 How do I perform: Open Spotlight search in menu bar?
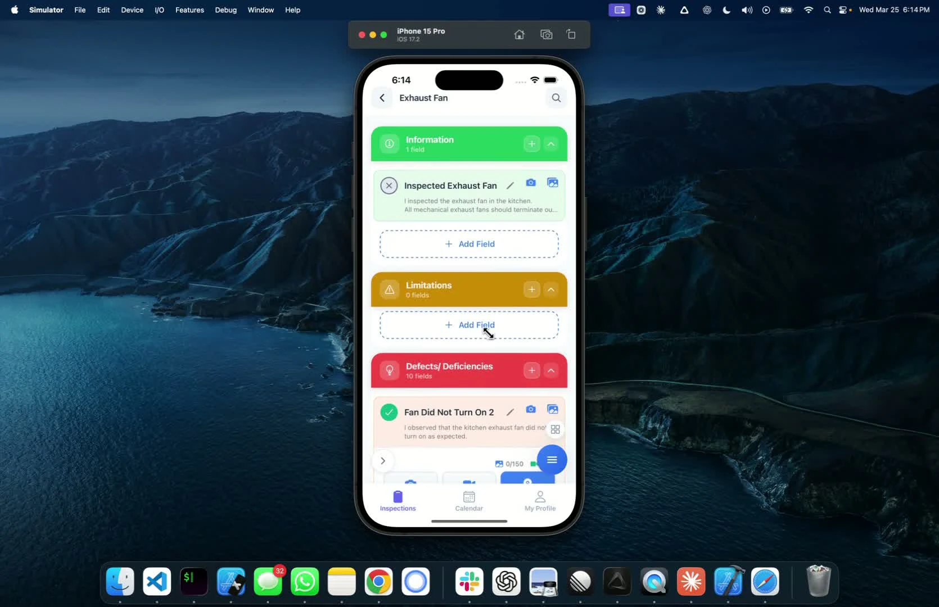pos(827,10)
